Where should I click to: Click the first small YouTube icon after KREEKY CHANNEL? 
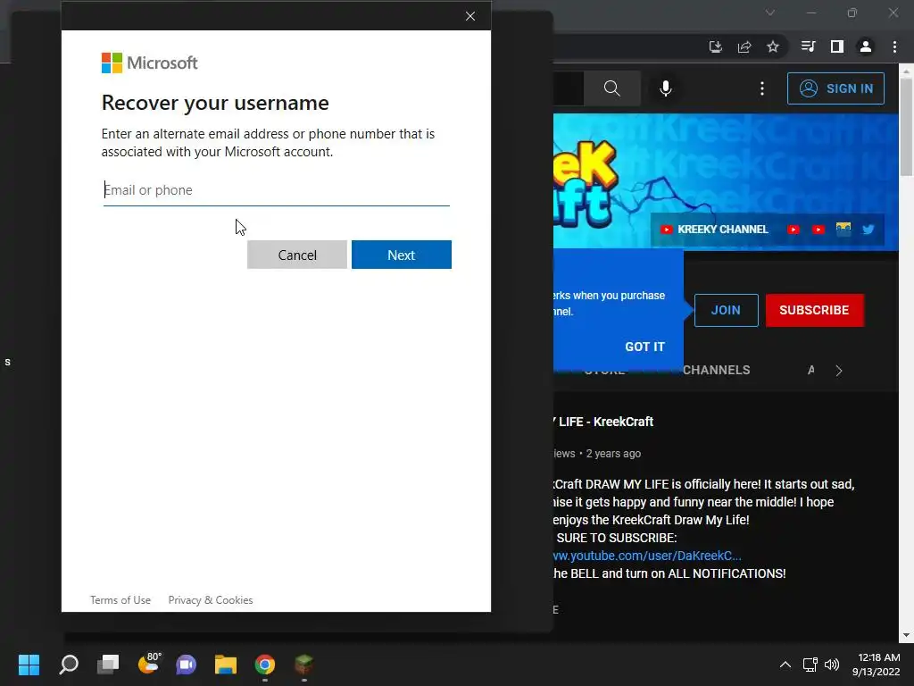pos(793,230)
